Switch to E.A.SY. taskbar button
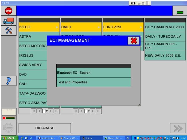 pos(92,138)
